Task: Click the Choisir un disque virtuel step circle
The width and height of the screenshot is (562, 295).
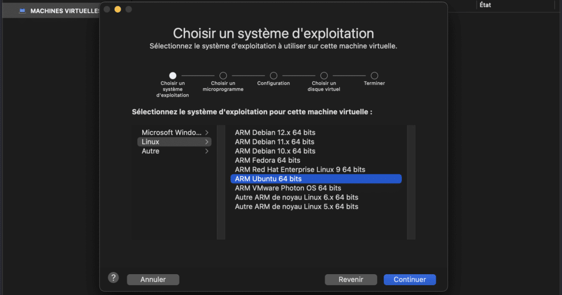Action: [324, 76]
